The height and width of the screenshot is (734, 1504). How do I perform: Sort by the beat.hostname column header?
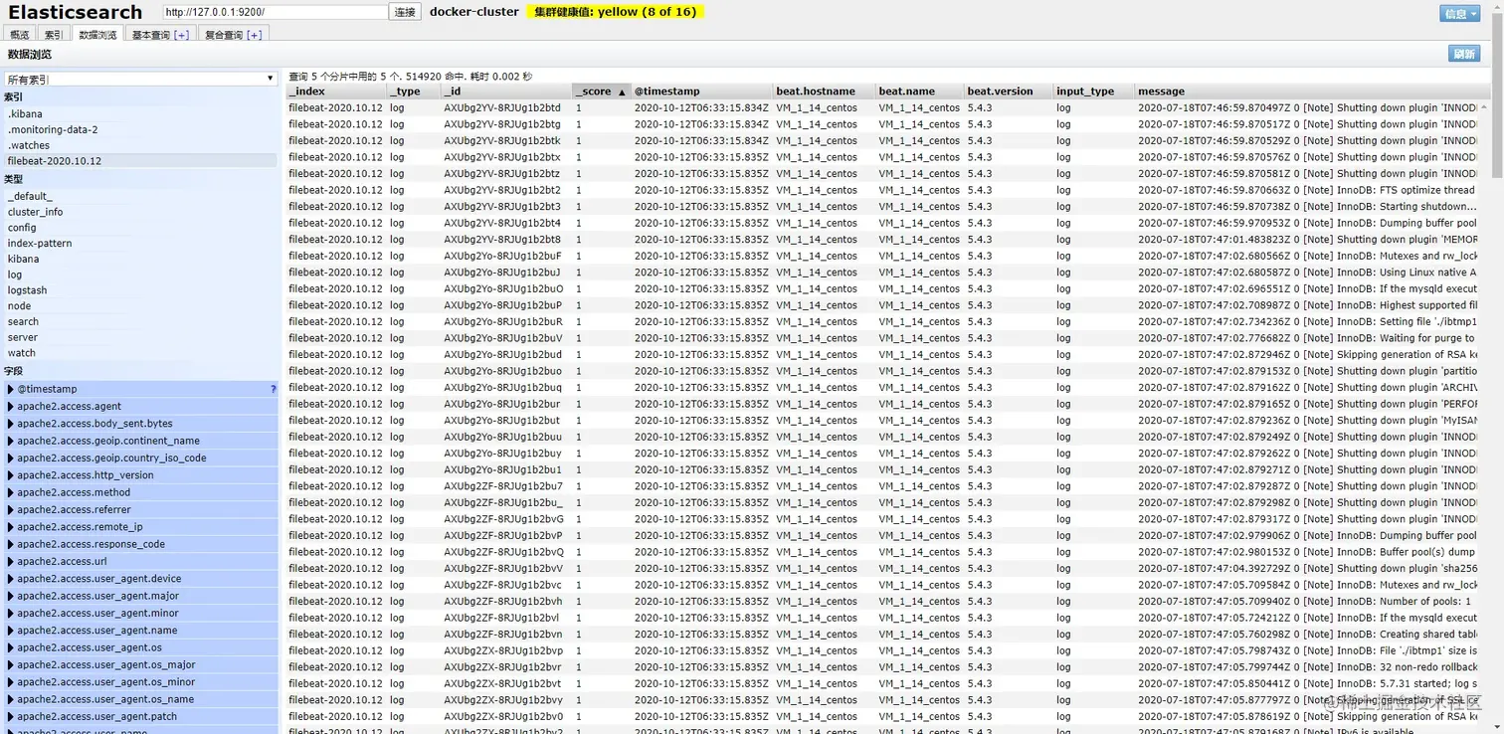[x=824, y=92]
